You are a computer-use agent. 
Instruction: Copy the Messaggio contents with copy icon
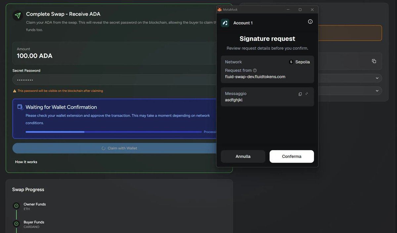[x=300, y=94]
